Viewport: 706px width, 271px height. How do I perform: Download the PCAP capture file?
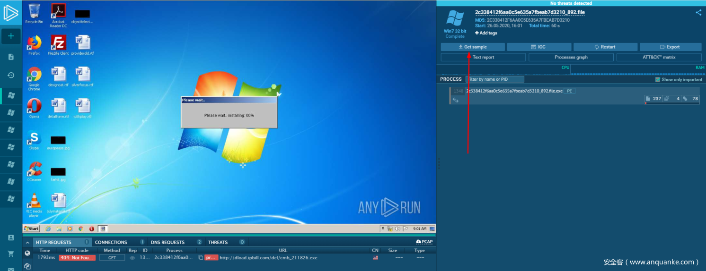[x=424, y=242]
